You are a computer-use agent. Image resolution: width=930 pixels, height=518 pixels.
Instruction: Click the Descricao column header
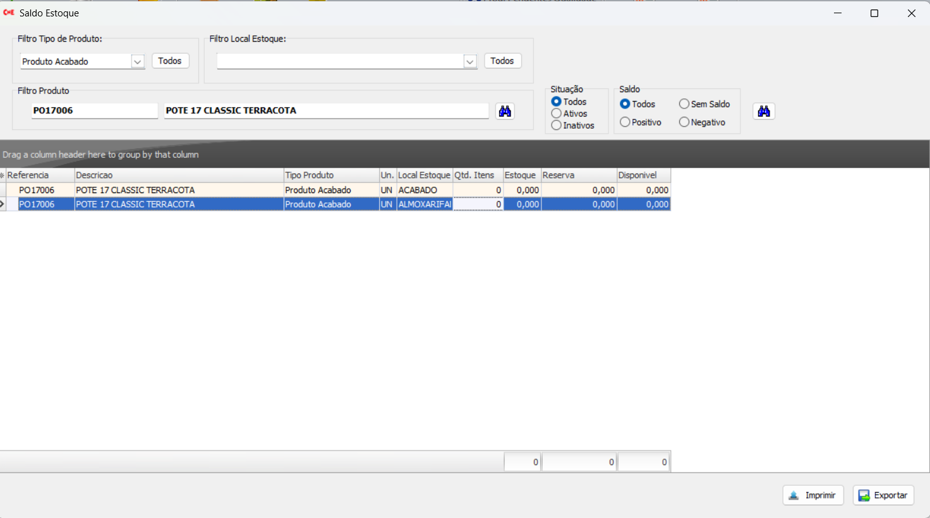(179, 175)
